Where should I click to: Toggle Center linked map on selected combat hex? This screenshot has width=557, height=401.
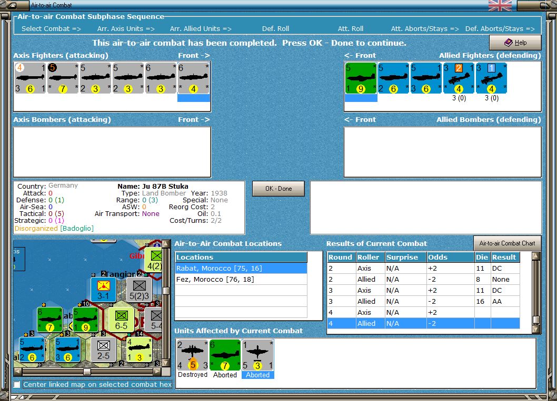pyautogui.click(x=17, y=384)
